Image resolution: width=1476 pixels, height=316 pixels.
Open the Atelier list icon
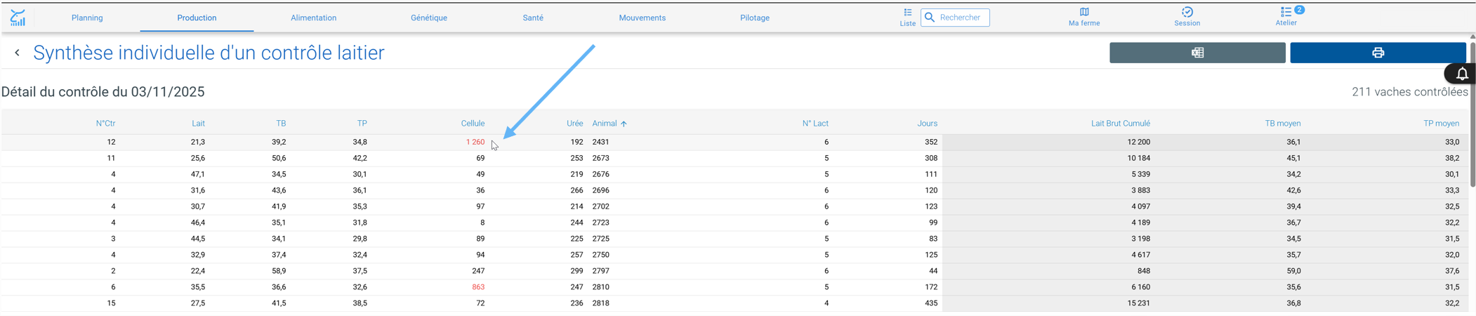click(x=1286, y=12)
